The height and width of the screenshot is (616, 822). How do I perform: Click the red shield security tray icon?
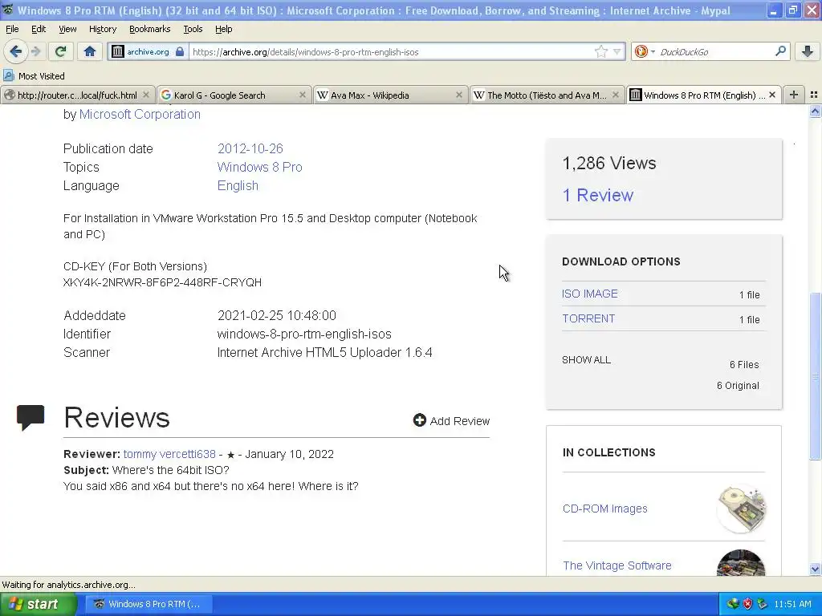coord(747,604)
